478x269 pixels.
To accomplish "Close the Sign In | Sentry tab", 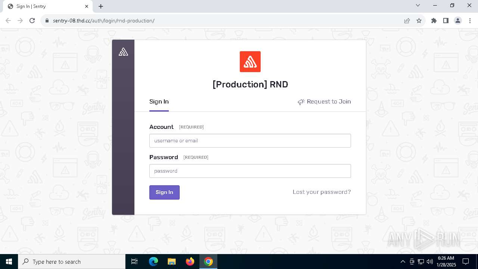I will click(87, 6).
